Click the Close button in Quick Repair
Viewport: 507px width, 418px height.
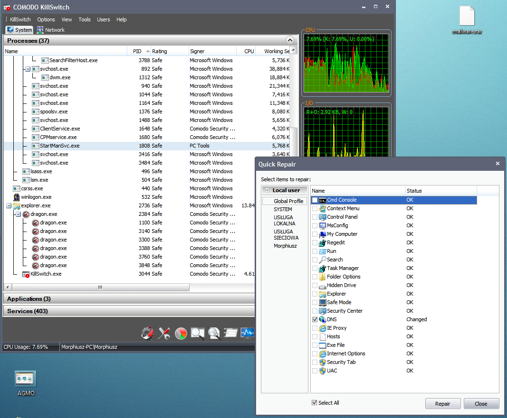[x=481, y=404]
